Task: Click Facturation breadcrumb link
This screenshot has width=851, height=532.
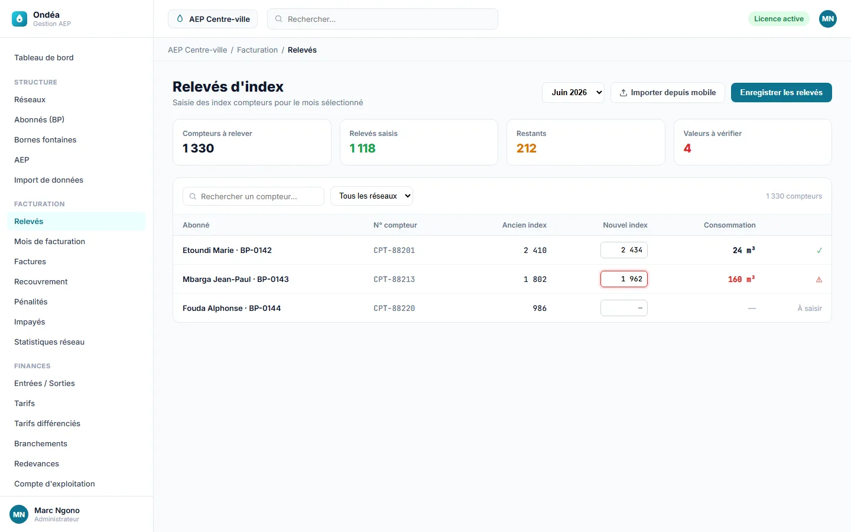Action: 257,50
